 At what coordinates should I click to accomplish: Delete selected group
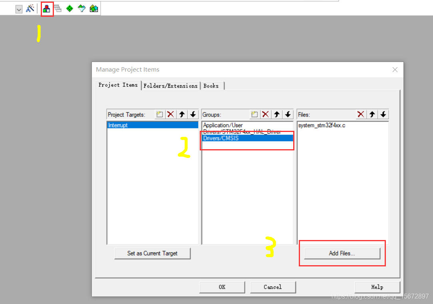(265, 114)
